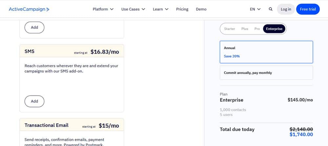Viewport: 328px width, 146px height.
Task: Click the SMS card title
Action: click(30, 51)
